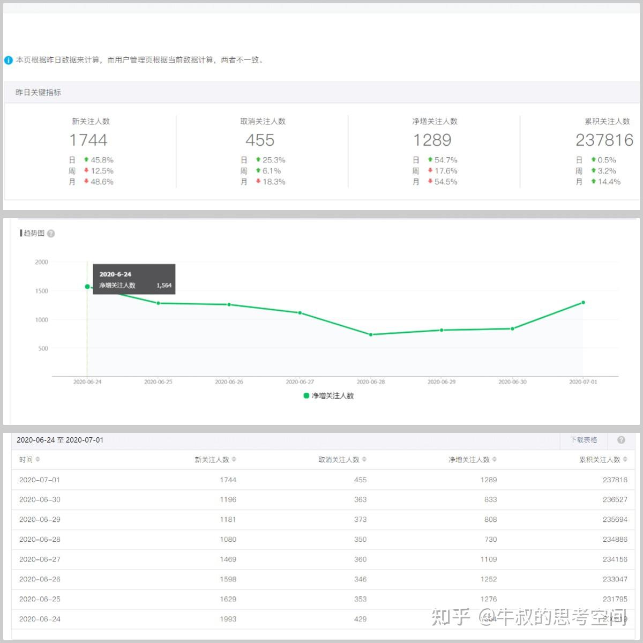
Task: Toggle the 净增关注人数 chart legend
Action: [329, 396]
